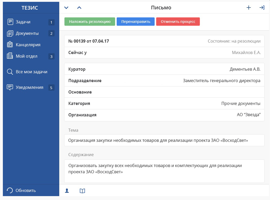Click the exit arrow icon top right

262,8
